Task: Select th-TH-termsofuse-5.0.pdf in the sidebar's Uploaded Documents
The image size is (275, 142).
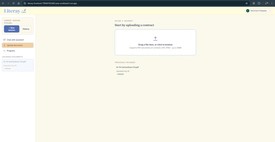Action: [x=17, y=65]
